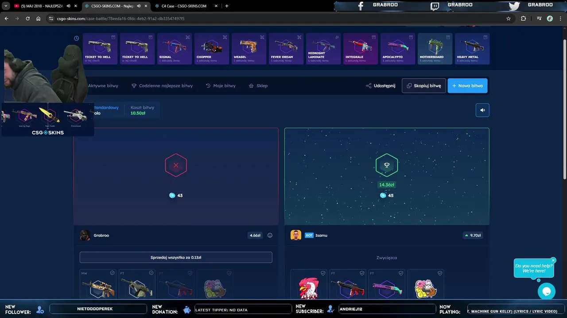
Task: Switch to the MAJ 2018 YouTube tab
Action: coord(42,6)
